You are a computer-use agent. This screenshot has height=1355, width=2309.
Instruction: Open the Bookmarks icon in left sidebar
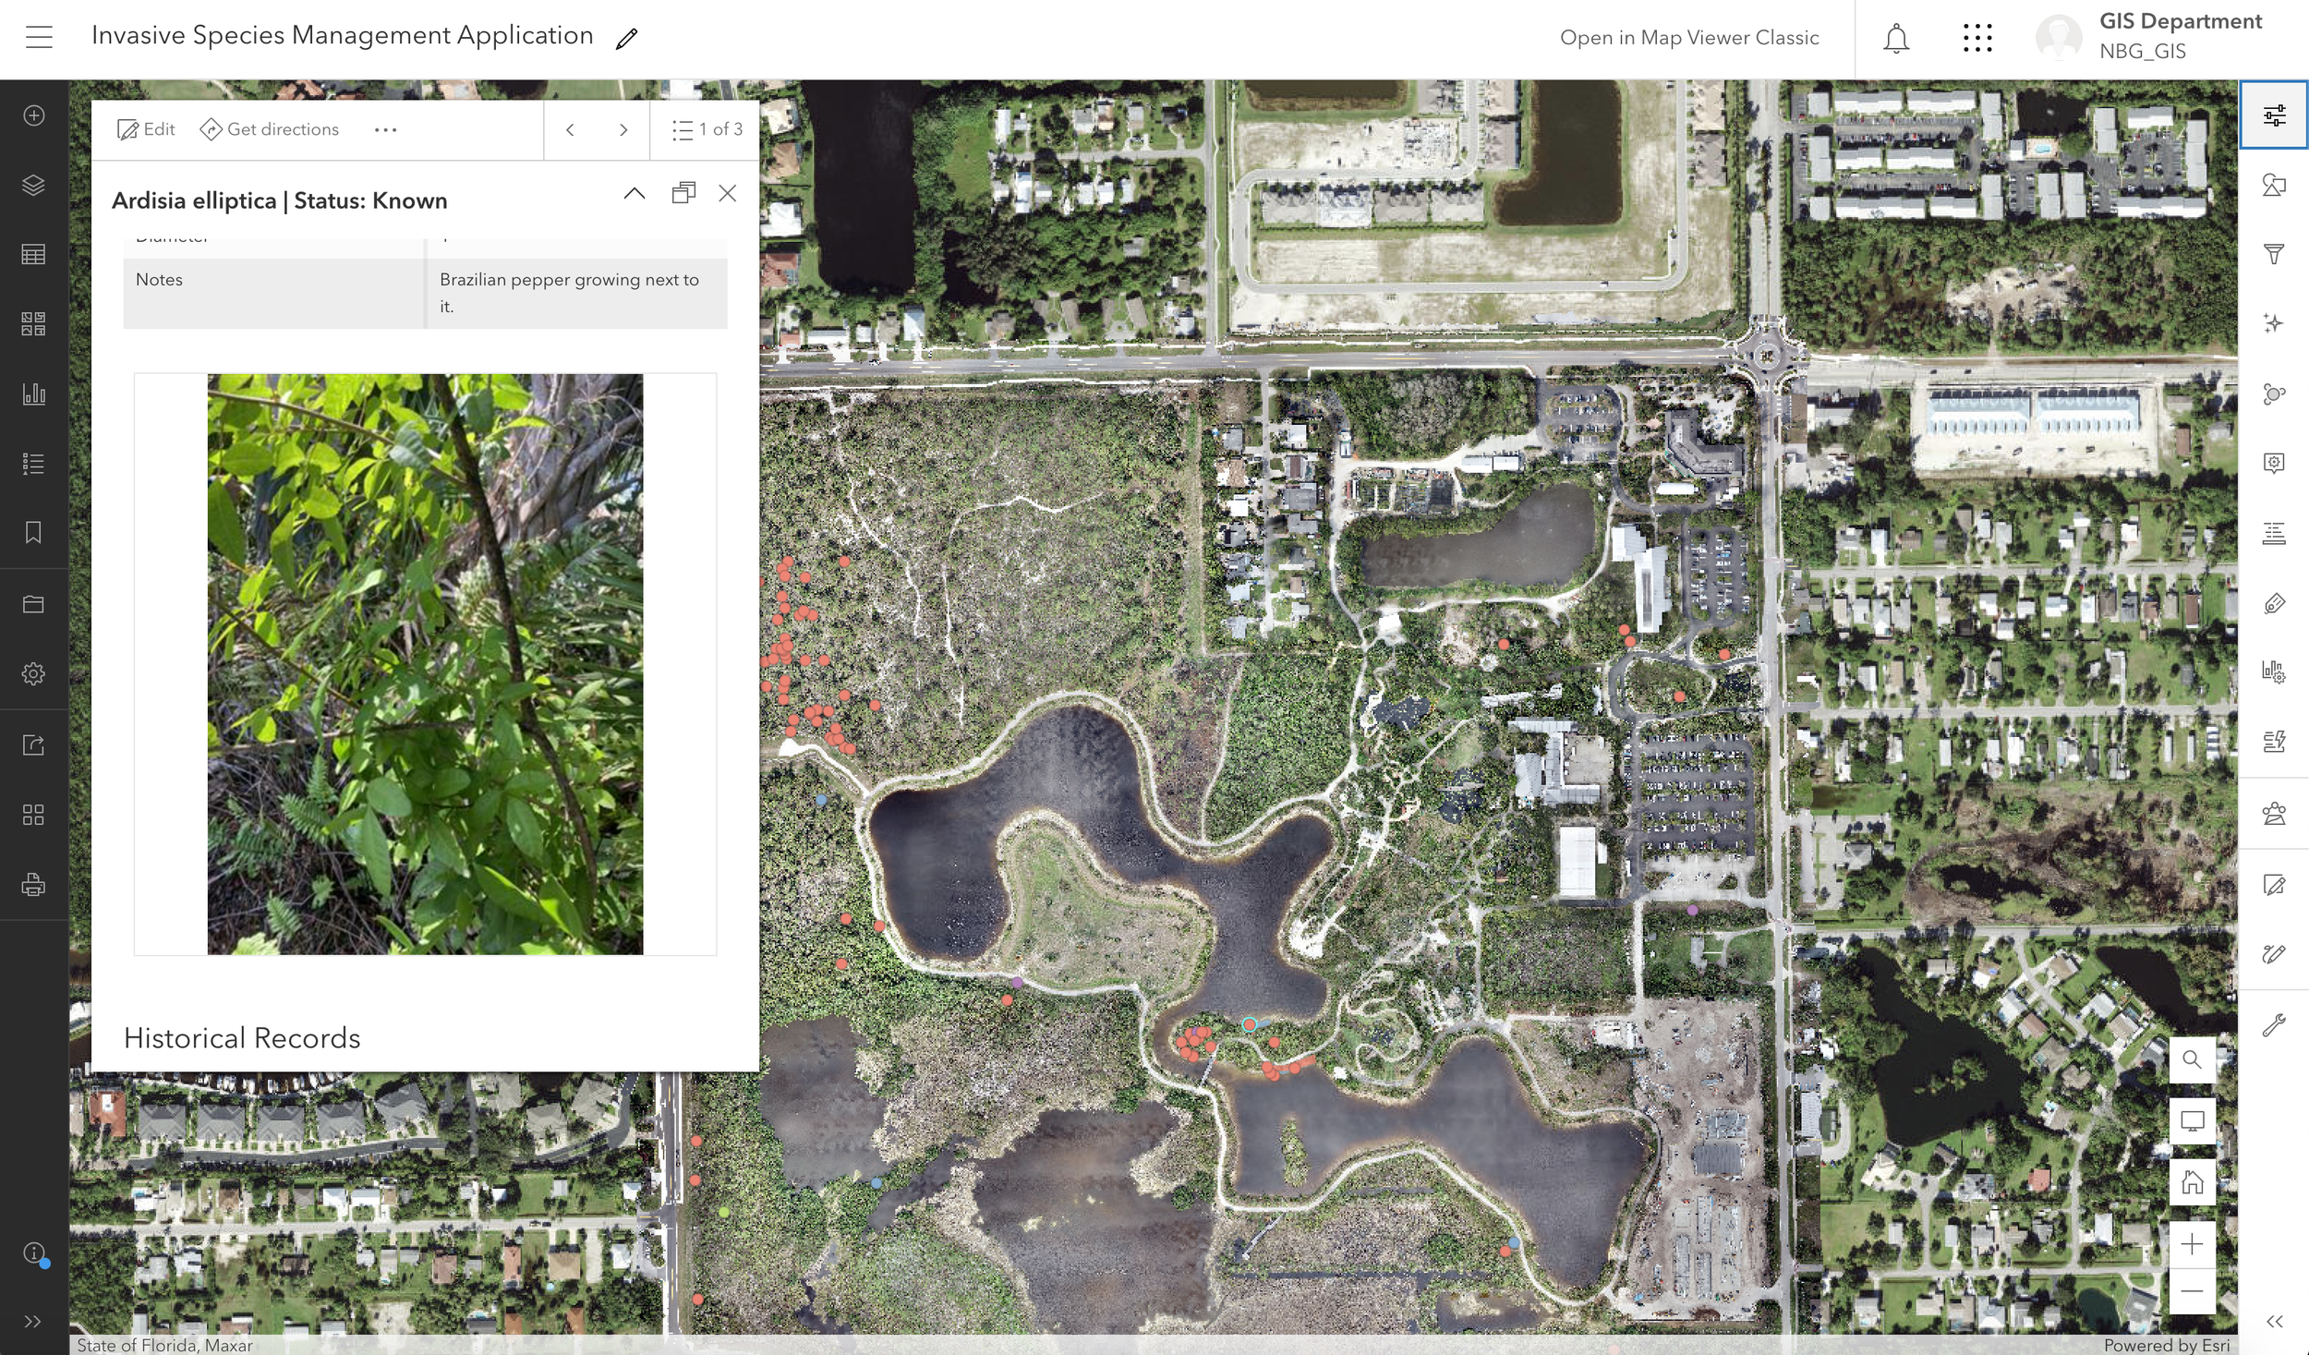tap(33, 533)
